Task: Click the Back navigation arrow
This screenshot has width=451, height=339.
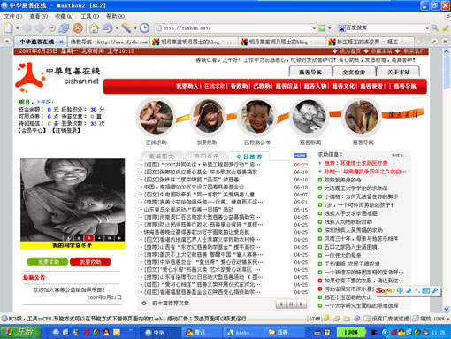Action: click(27, 28)
